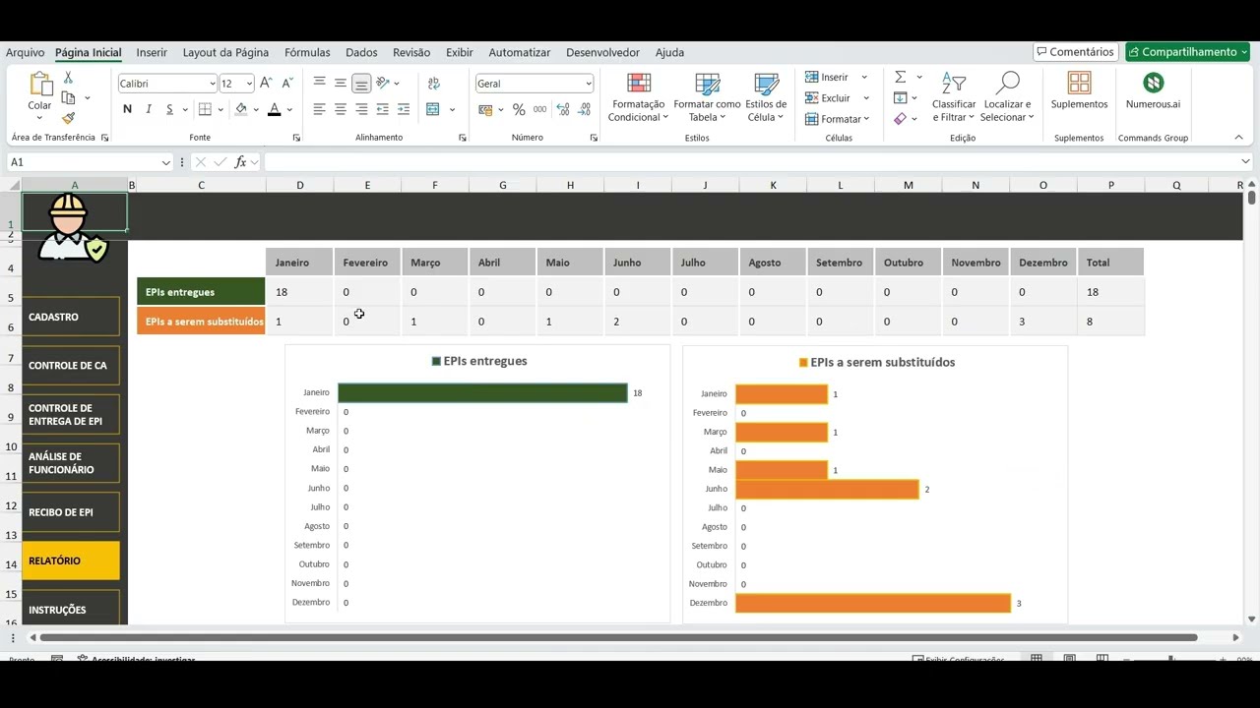Viewport: 1260px width, 708px height.
Task: Toggle bold (N) formatting
Action: [127, 109]
